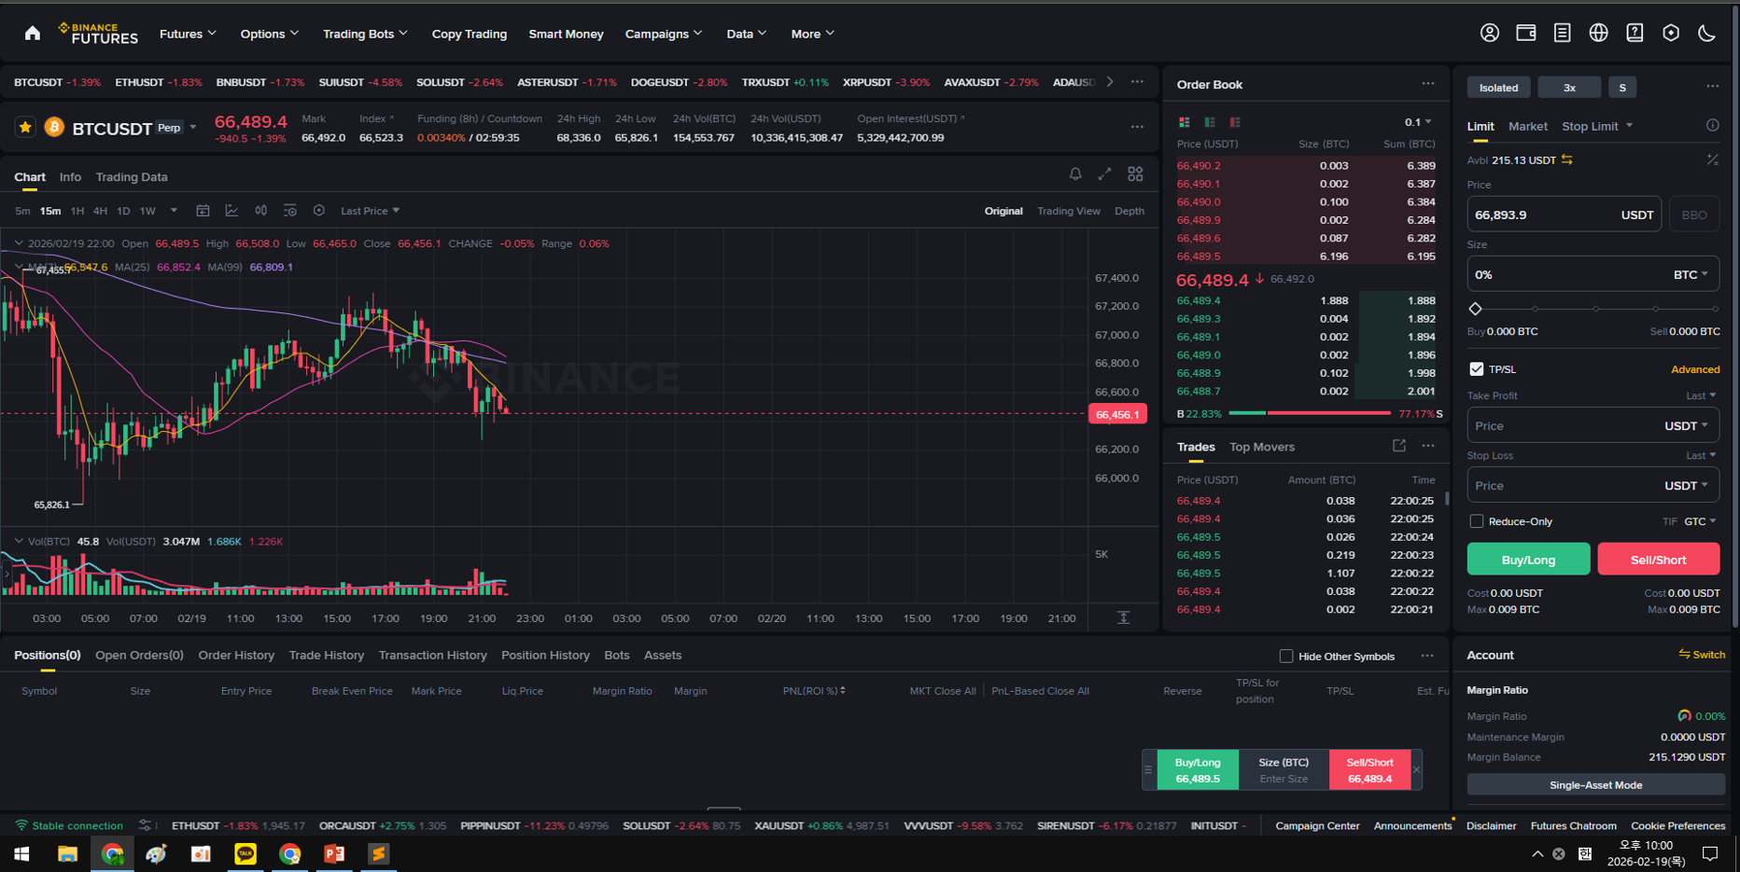
Task: Open the Open Orders(0) tab
Action: 139,655
